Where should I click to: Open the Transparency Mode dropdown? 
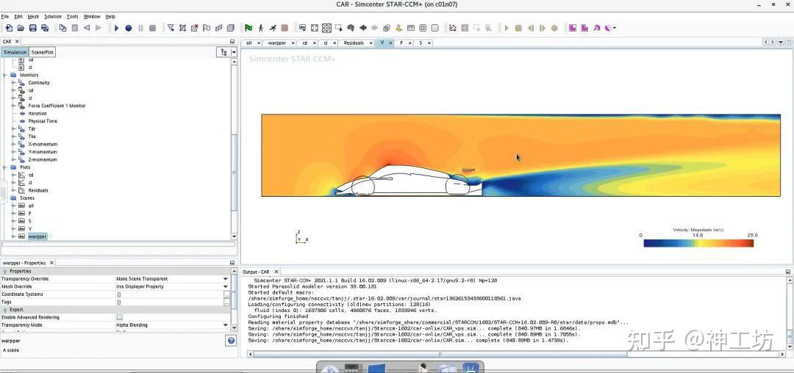(x=226, y=325)
